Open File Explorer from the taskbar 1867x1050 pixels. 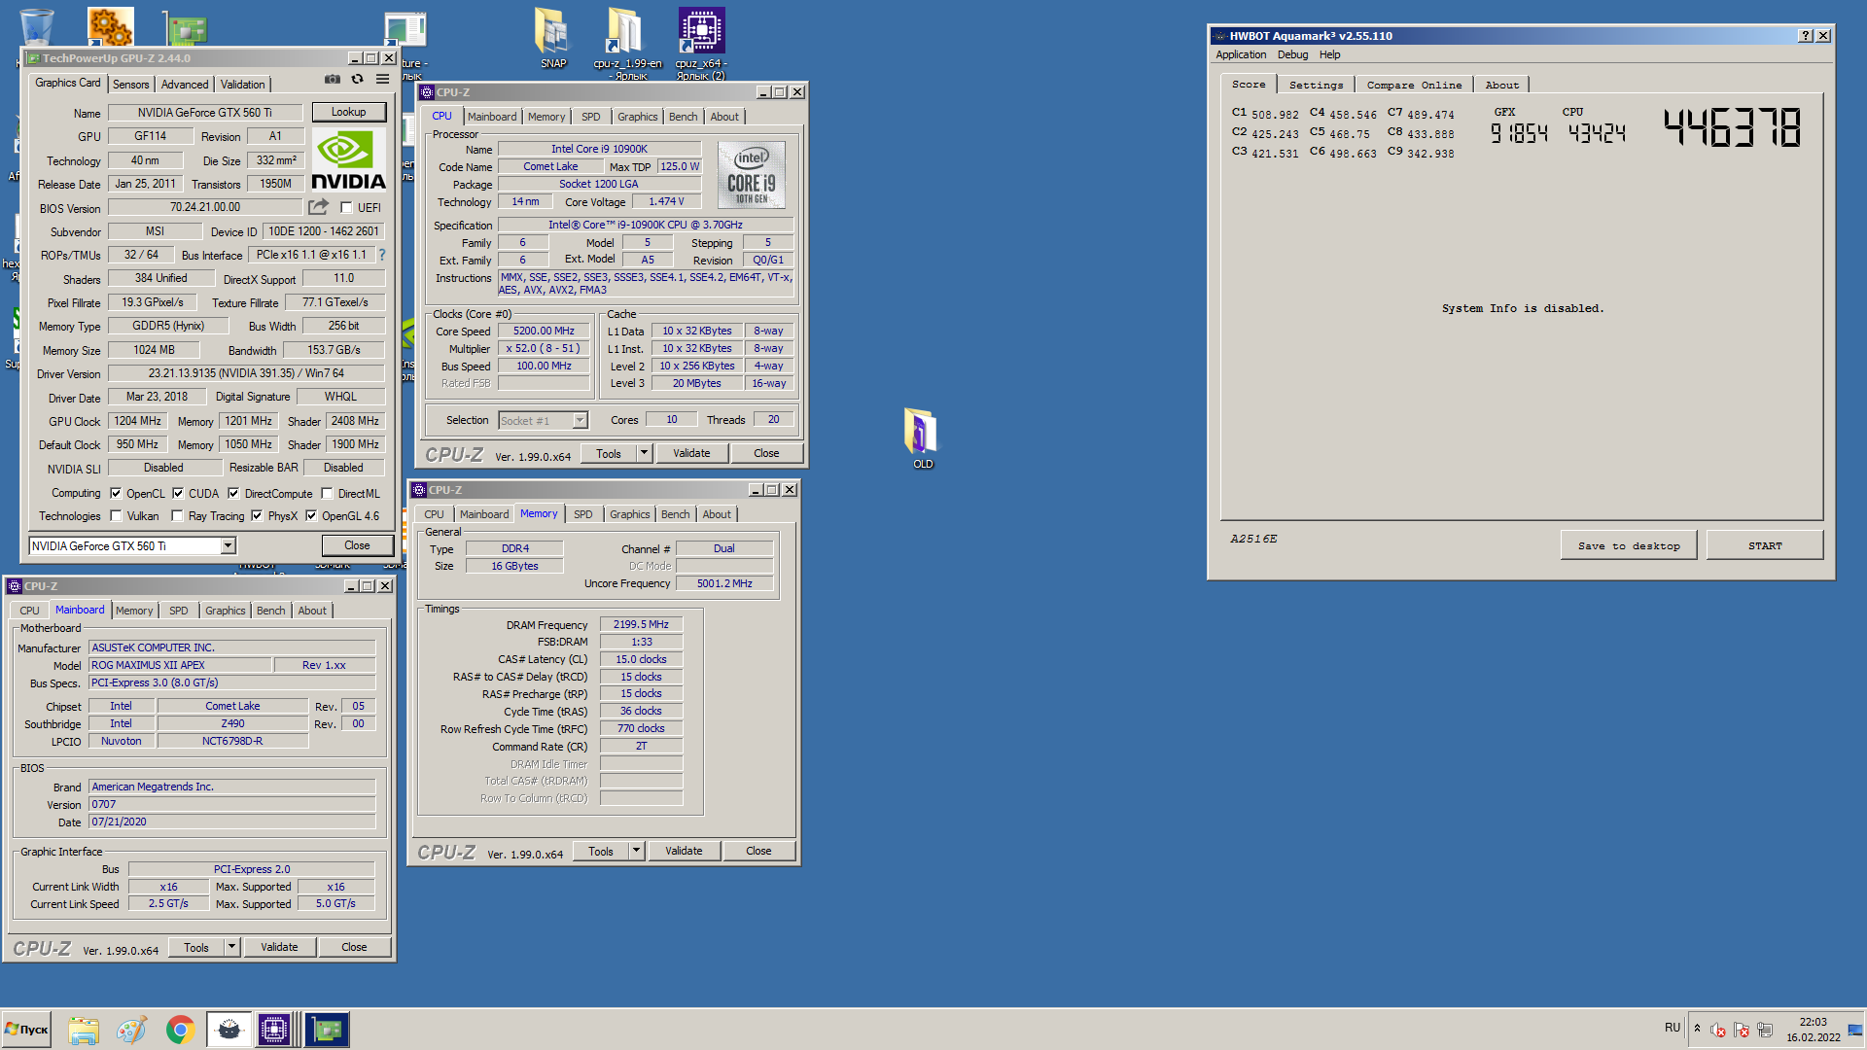(84, 1030)
